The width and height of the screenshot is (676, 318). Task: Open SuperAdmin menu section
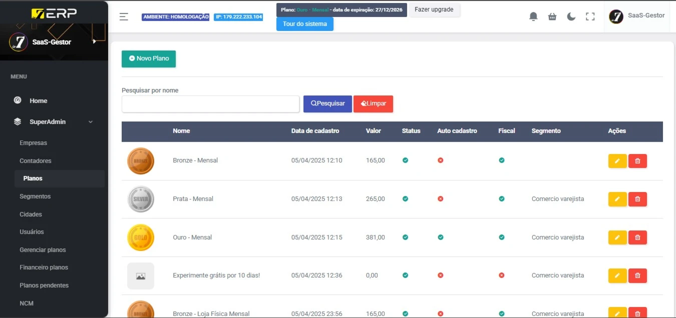48,121
